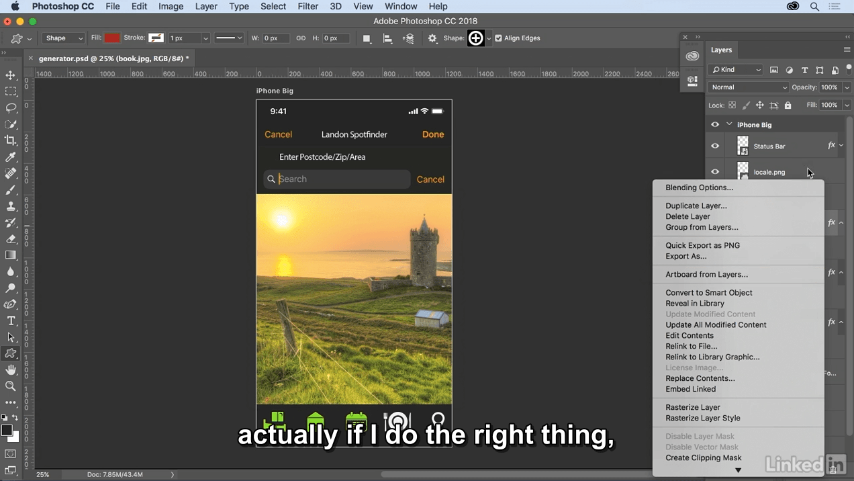Open the Shape tool mode dropdown
854x481 pixels.
pos(63,38)
